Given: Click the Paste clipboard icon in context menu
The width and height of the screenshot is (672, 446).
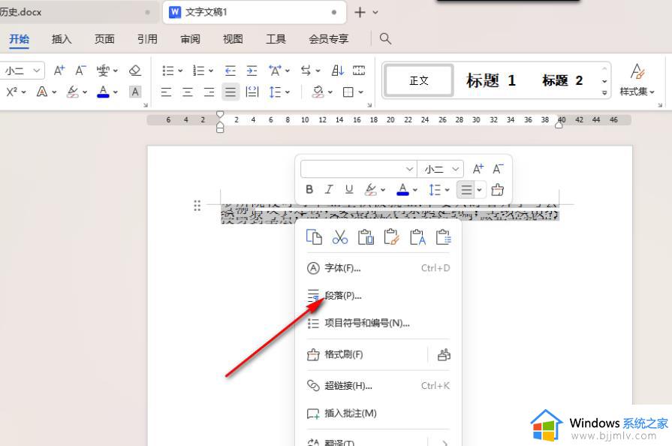Looking at the screenshot, I should [x=366, y=237].
